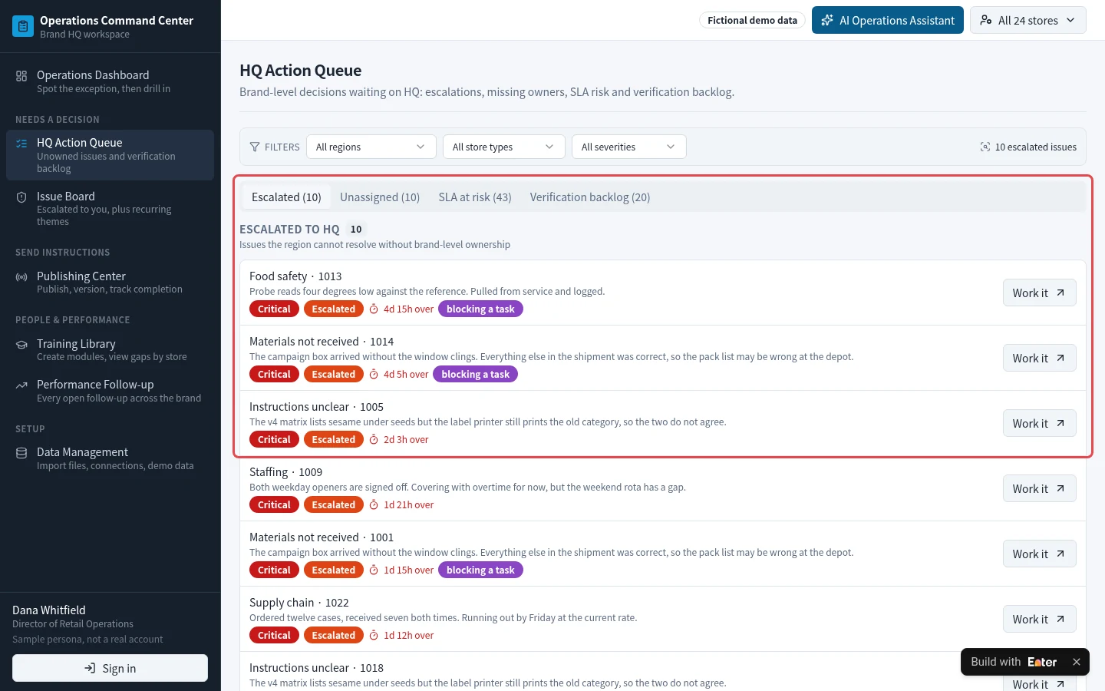Click the Operations Command Center clipboard logo
The image size is (1105, 691).
[x=23, y=26]
